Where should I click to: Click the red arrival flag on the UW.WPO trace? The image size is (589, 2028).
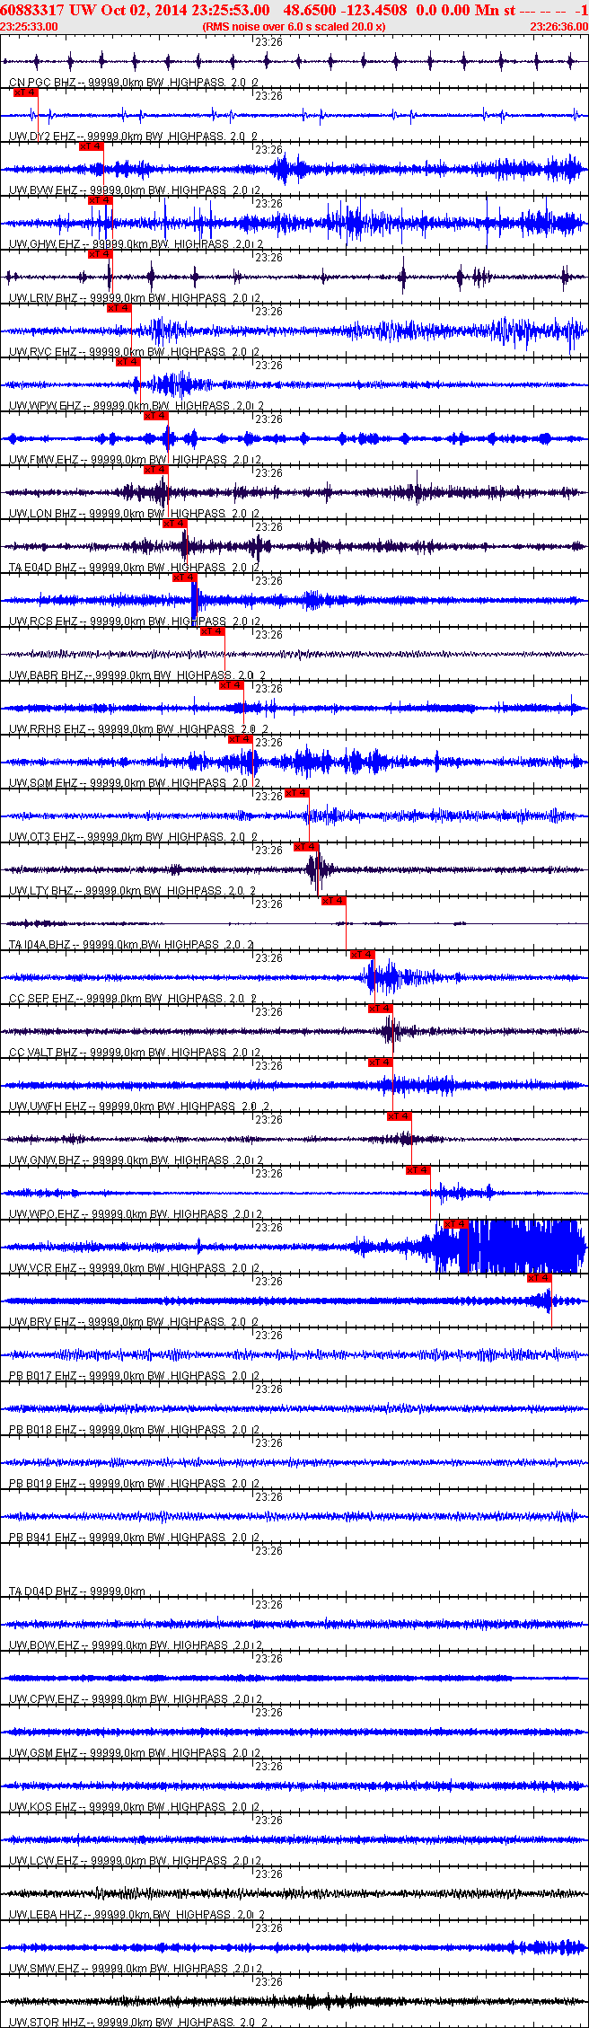pyautogui.click(x=418, y=1170)
